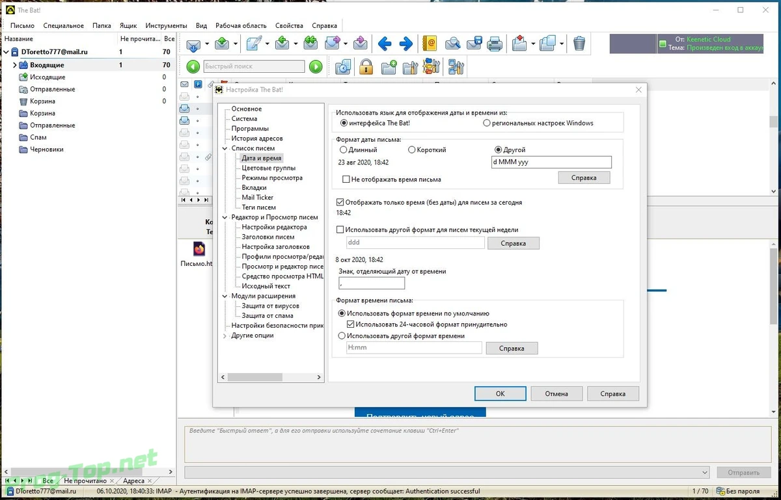
Task: Click the Reply icon with green arrow
Action: point(282,44)
